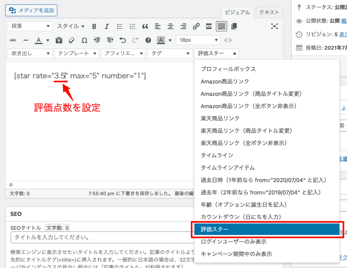Click the source code (</>) icon
Screen dimensions: 347x268
[228, 40]
